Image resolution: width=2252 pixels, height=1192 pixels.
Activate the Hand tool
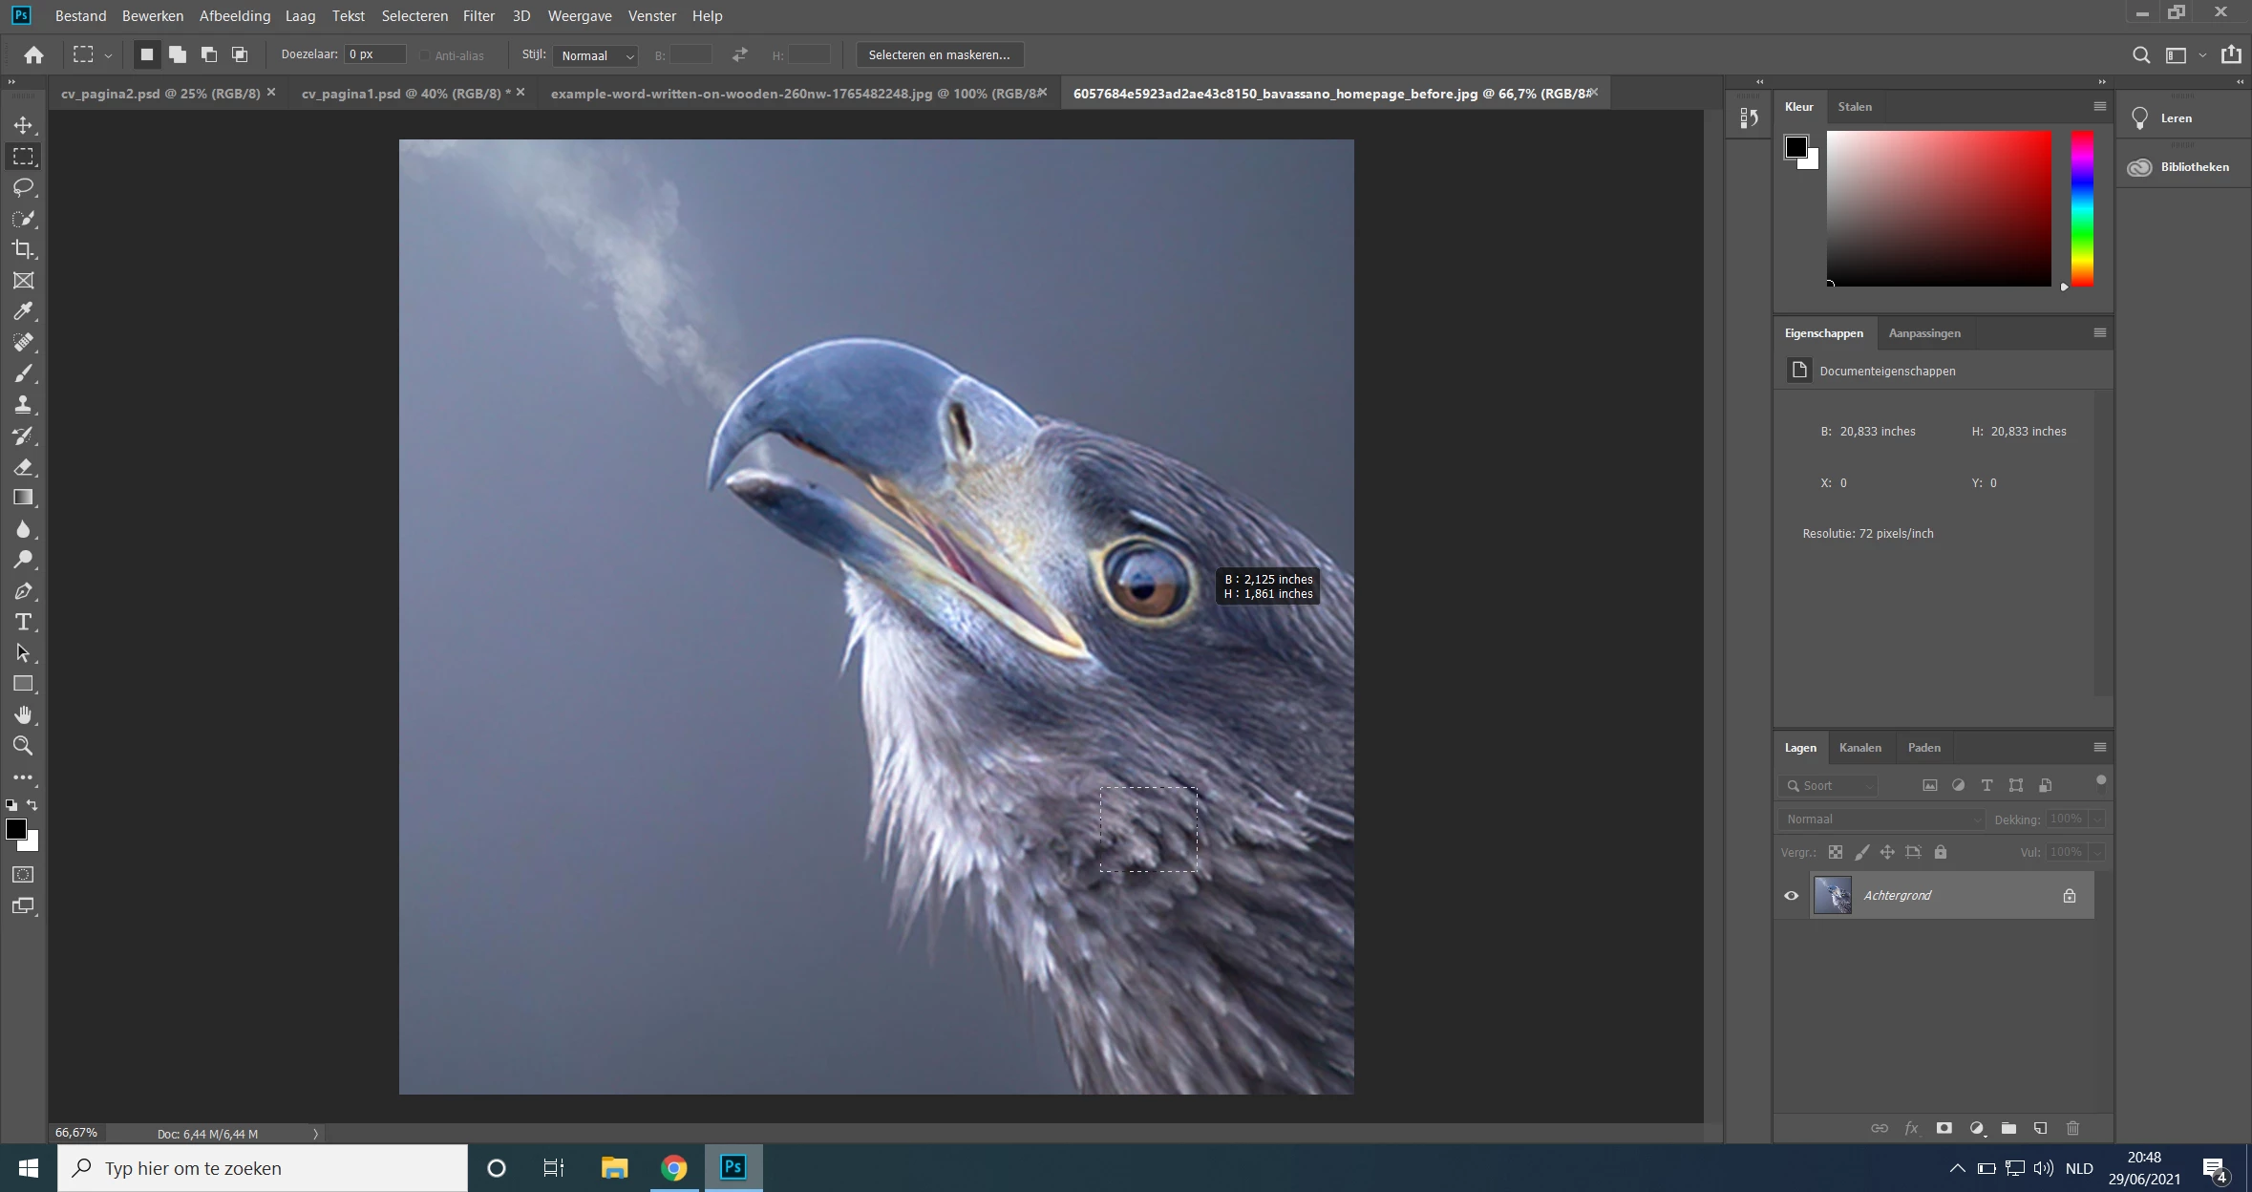23,715
